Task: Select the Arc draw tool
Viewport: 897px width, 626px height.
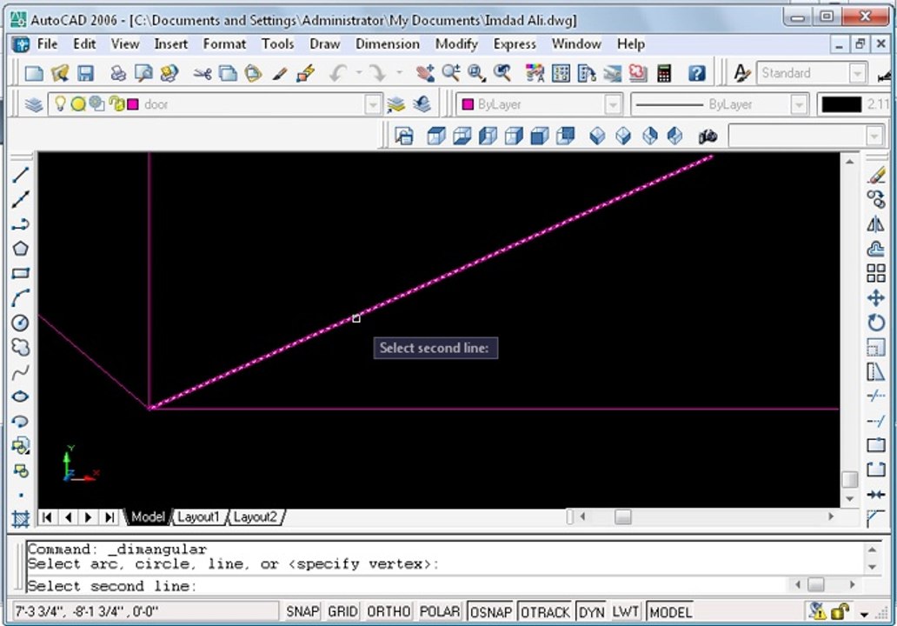Action: pyautogui.click(x=21, y=297)
